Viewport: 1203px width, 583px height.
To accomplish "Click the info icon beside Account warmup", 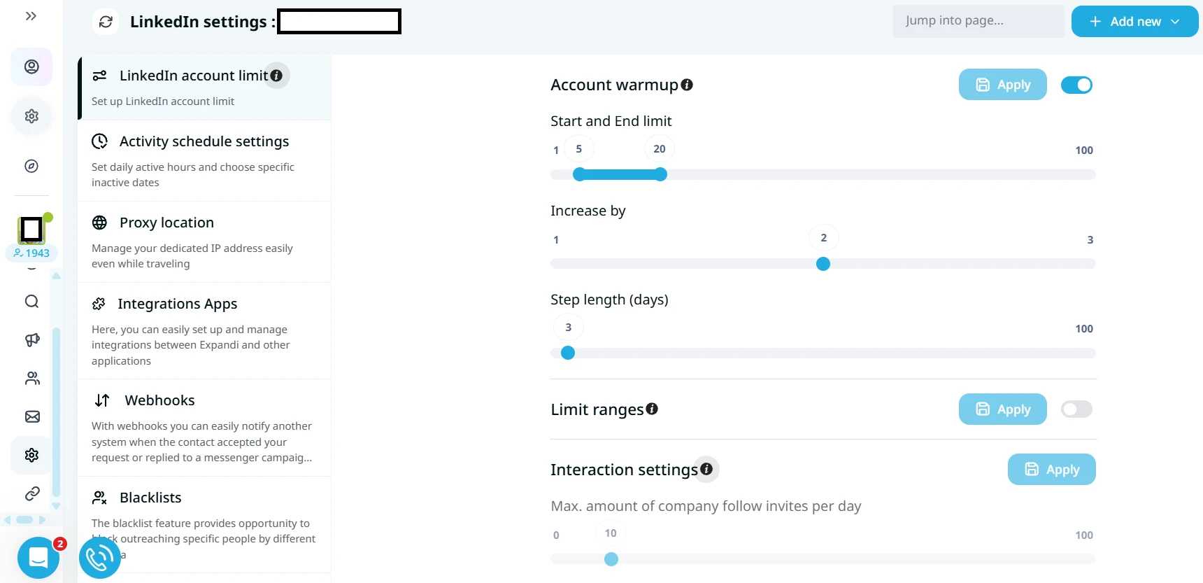I will pyautogui.click(x=687, y=85).
